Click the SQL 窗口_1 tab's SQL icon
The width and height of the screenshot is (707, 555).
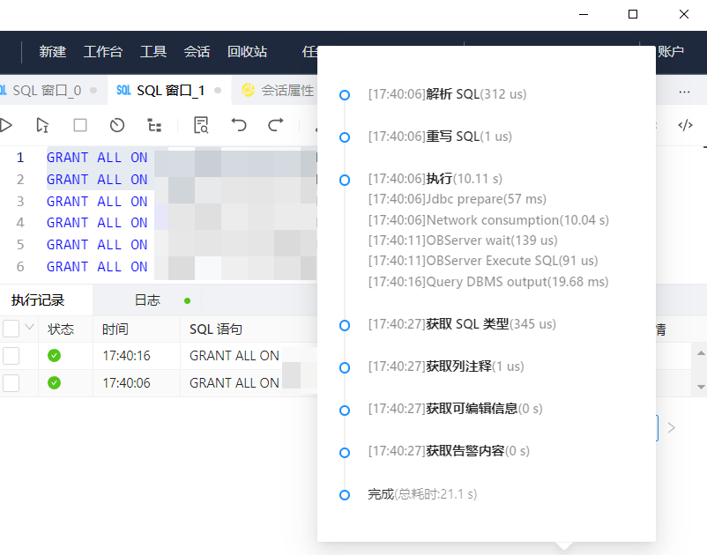[123, 90]
